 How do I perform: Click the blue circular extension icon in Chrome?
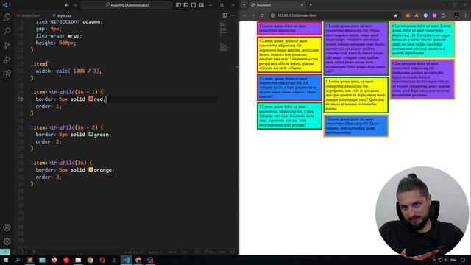click(425, 15)
